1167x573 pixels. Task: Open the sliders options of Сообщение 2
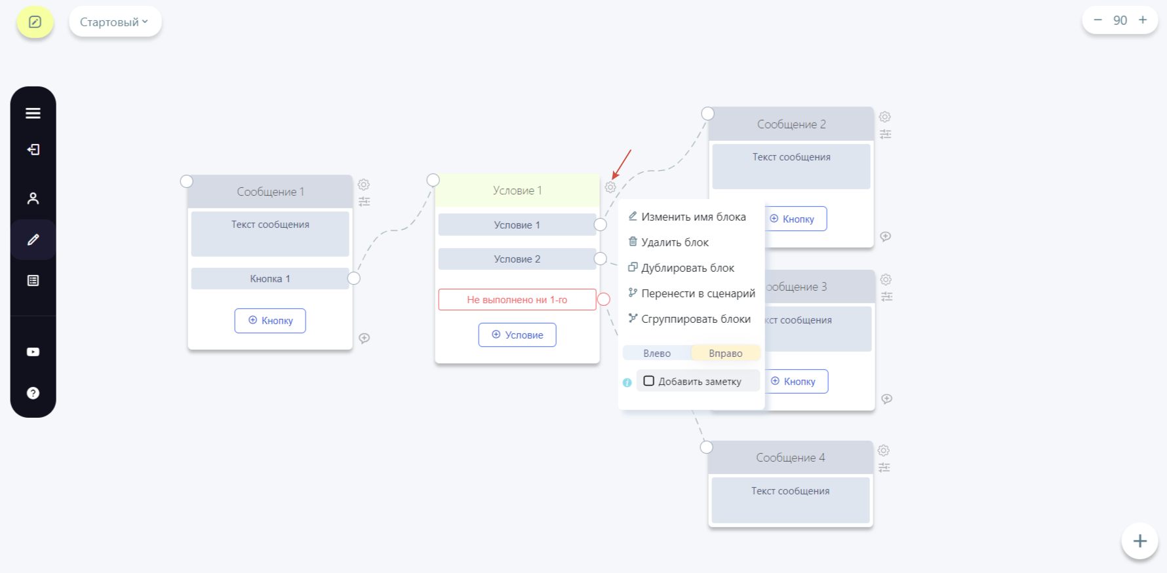tap(885, 134)
